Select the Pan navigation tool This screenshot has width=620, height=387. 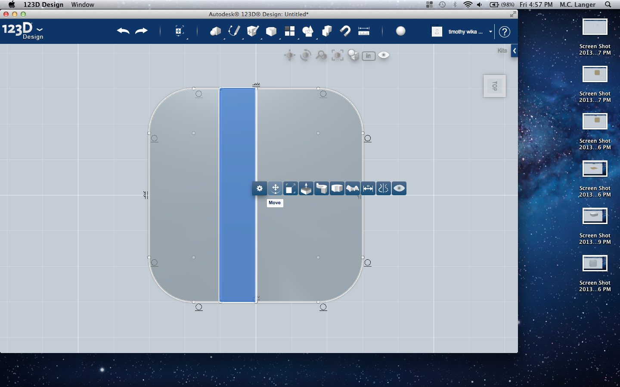pyautogui.click(x=290, y=55)
